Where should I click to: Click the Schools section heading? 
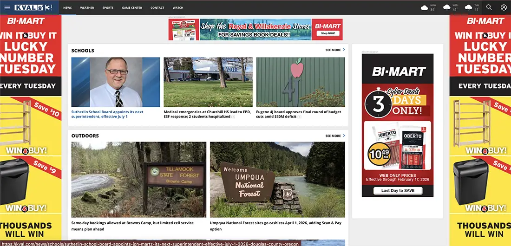click(83, 51)
